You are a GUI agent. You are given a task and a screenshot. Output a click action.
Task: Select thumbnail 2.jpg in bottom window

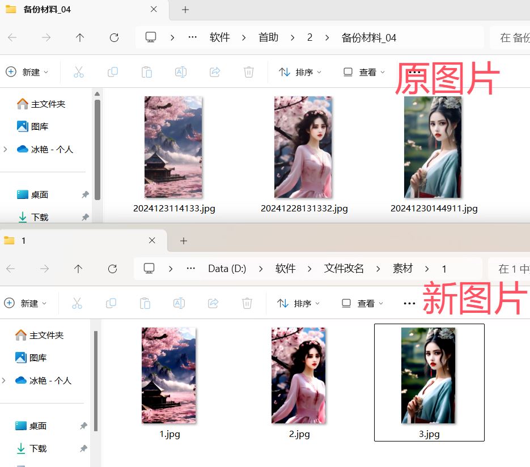pos(299,375)
